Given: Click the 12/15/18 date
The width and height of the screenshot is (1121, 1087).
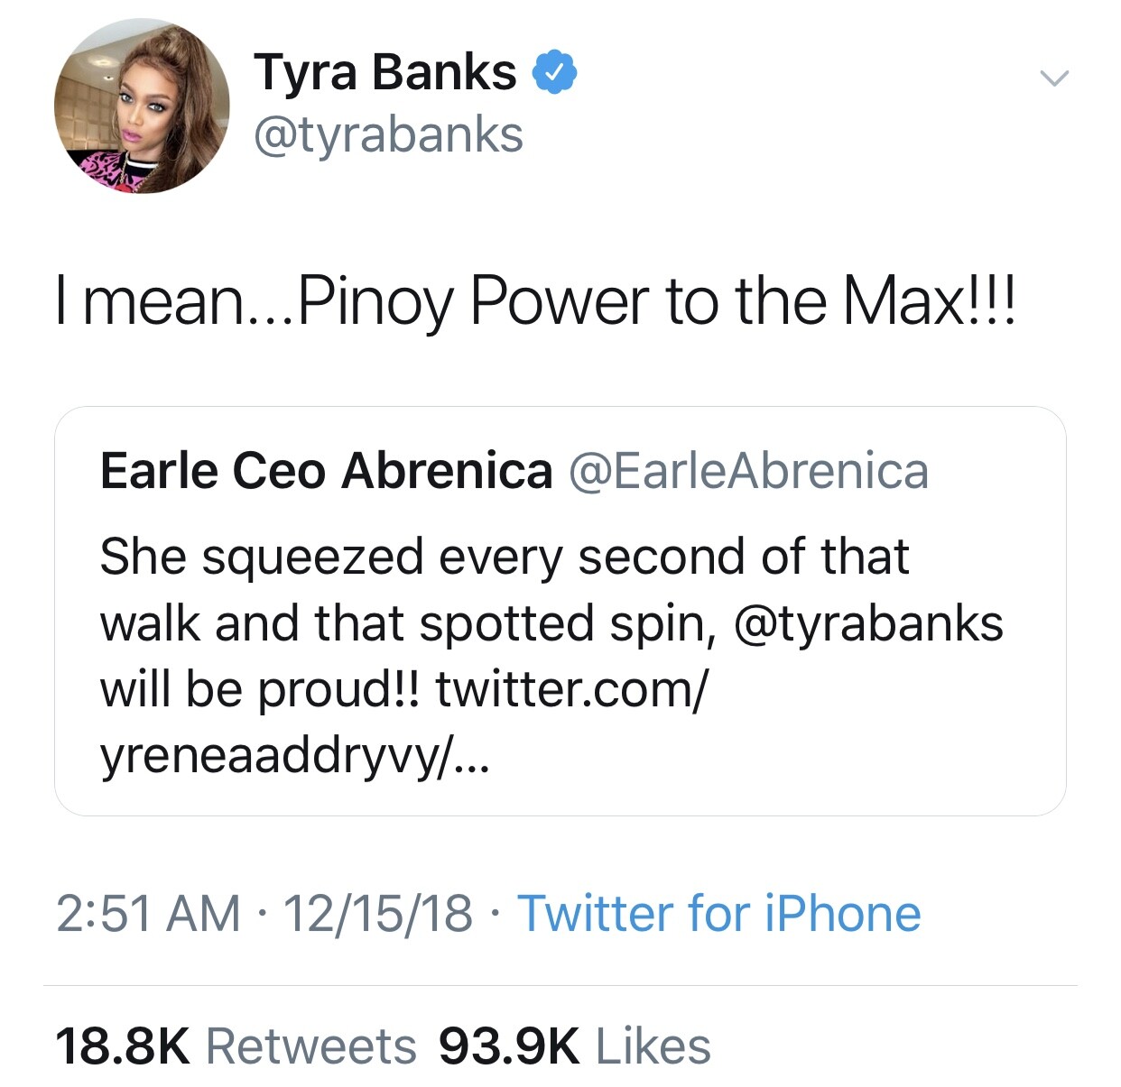Looking at the screenshot, I should click(x=377, y=913).
